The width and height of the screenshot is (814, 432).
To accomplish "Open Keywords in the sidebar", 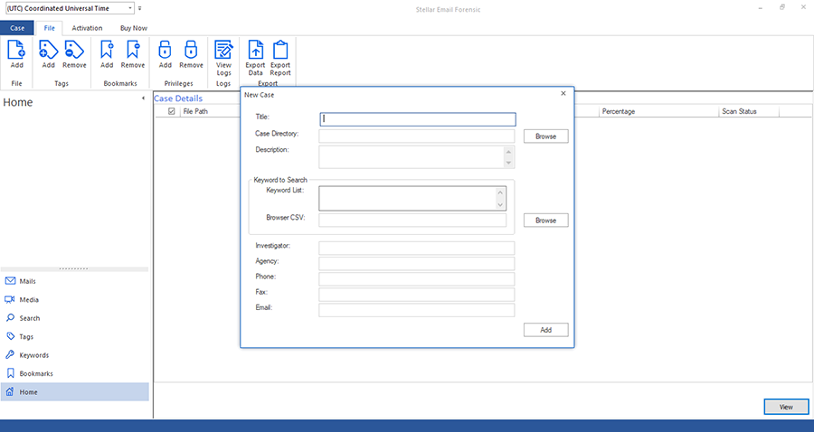I will coord(75,355).
